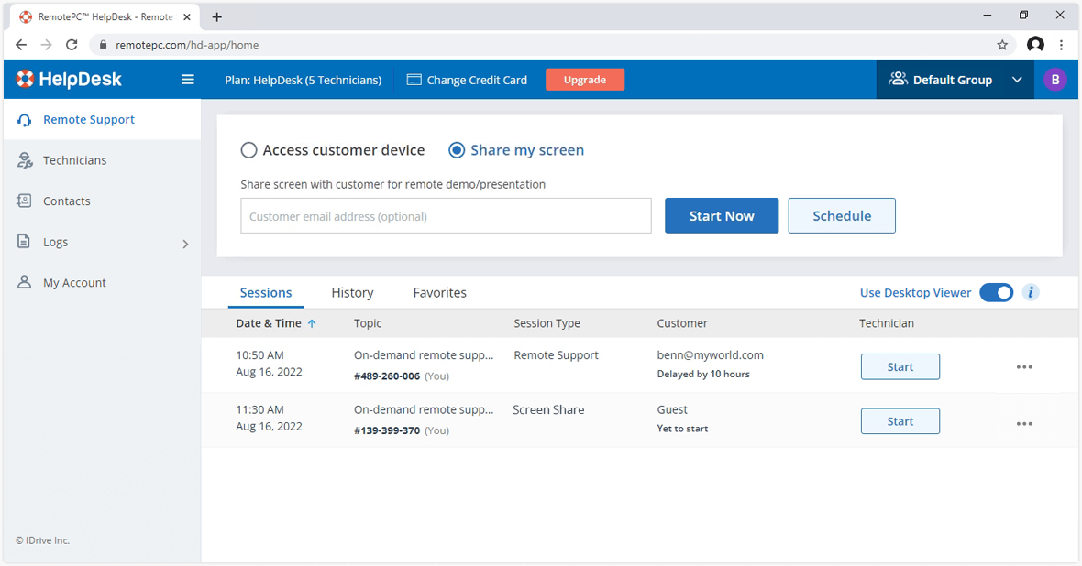Toggle the Use Desktop Viewer switch

click(997, 293)
